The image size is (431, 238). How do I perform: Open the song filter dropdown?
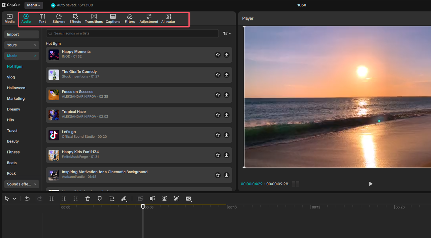(227, 33)
